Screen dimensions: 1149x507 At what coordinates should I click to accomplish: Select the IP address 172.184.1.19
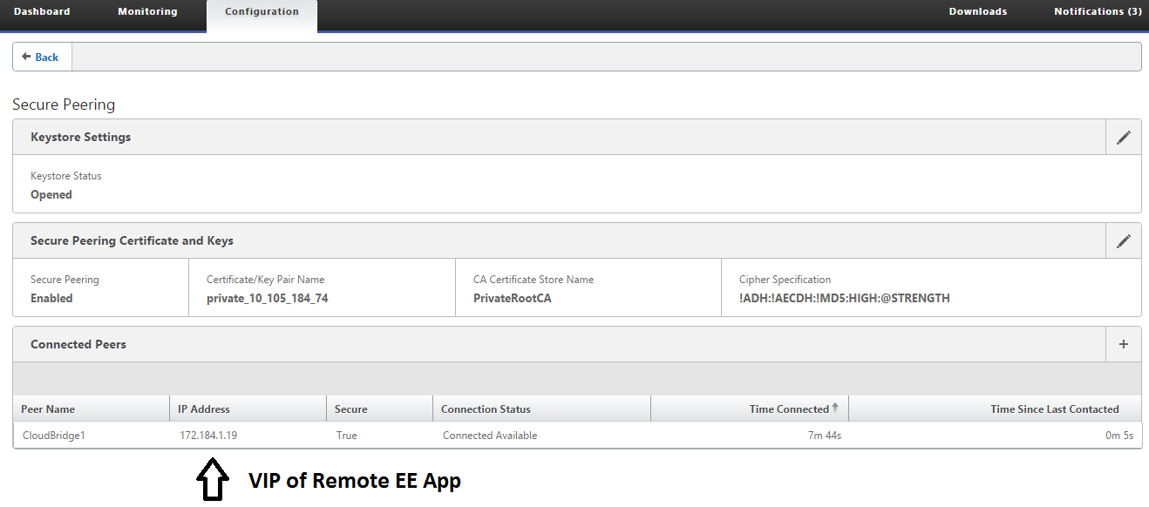point(207,436)
